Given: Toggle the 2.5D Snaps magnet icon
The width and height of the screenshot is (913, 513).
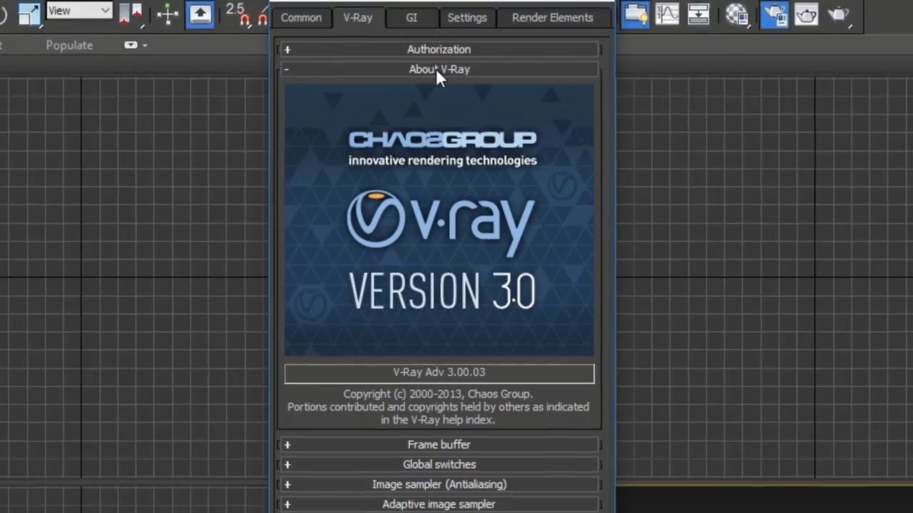Looking at the screenshot, I should click(238, 14).
